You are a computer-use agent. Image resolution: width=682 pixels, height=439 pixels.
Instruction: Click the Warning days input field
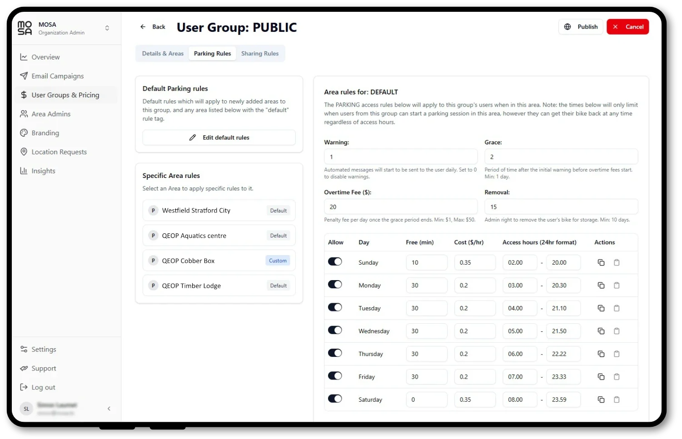(401, 157)
